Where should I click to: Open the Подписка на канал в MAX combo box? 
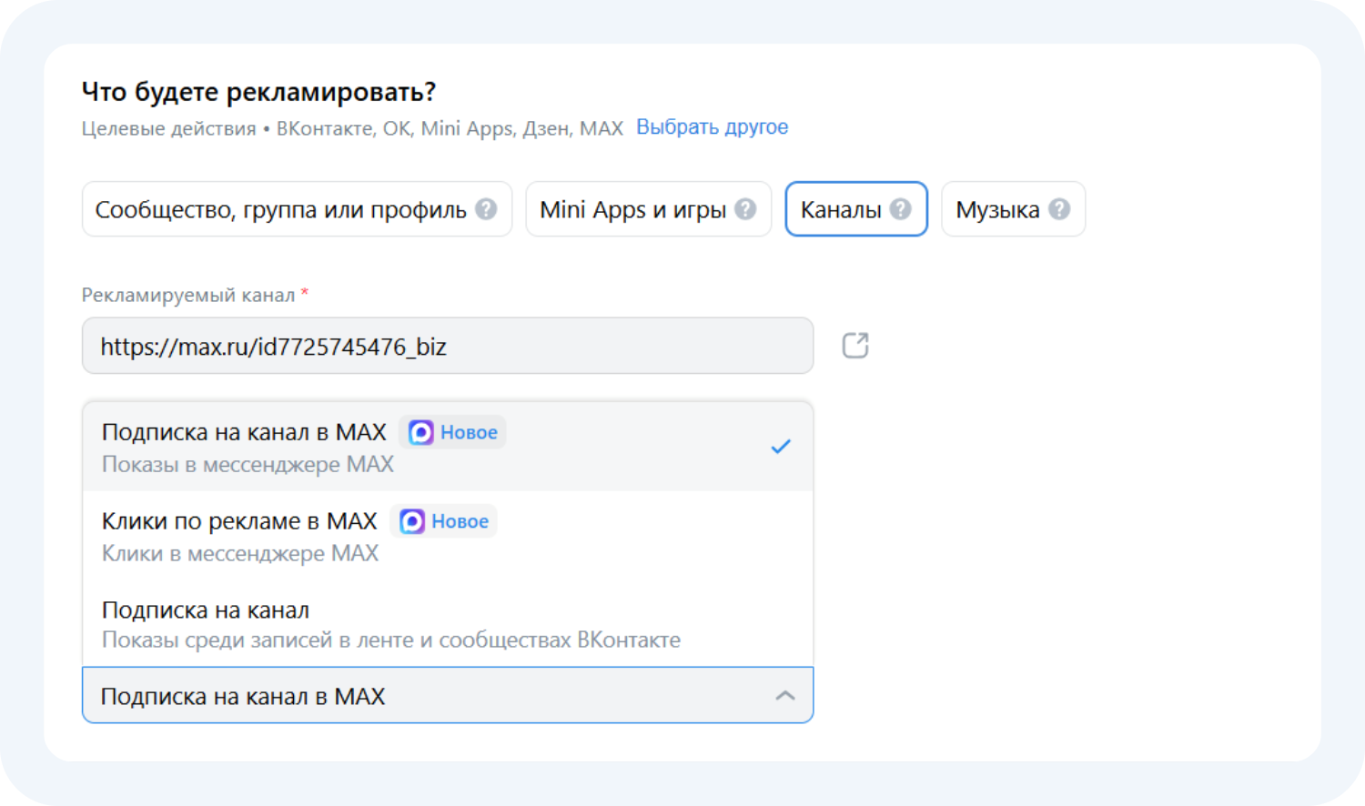pos(448,696)
